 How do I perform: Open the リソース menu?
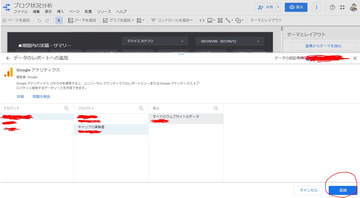pos(104,12)
